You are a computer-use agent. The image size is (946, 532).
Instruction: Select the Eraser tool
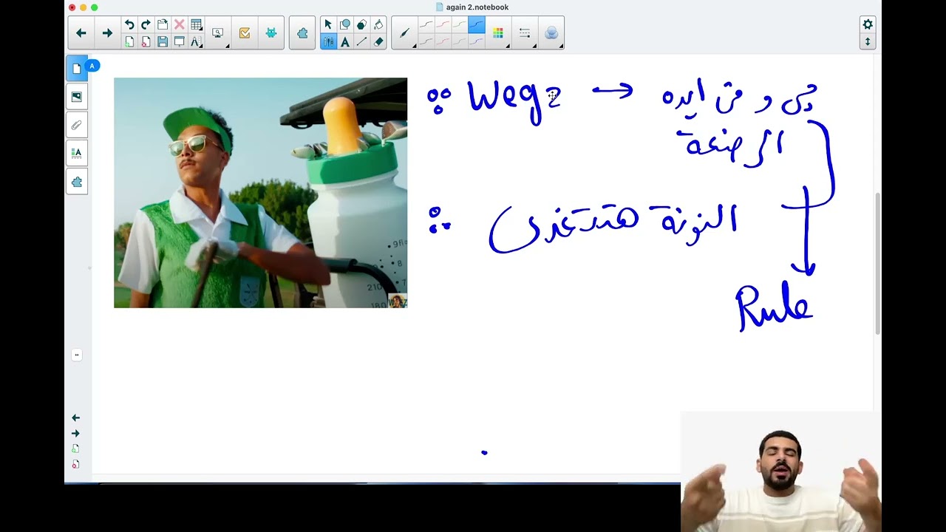[x=378, y=41]
